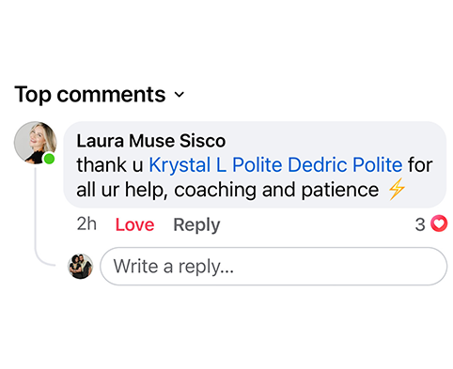Open Laura Muse Sisco's profile picture
The width and height of the screenshot is (453, 369).
(35, 143)
